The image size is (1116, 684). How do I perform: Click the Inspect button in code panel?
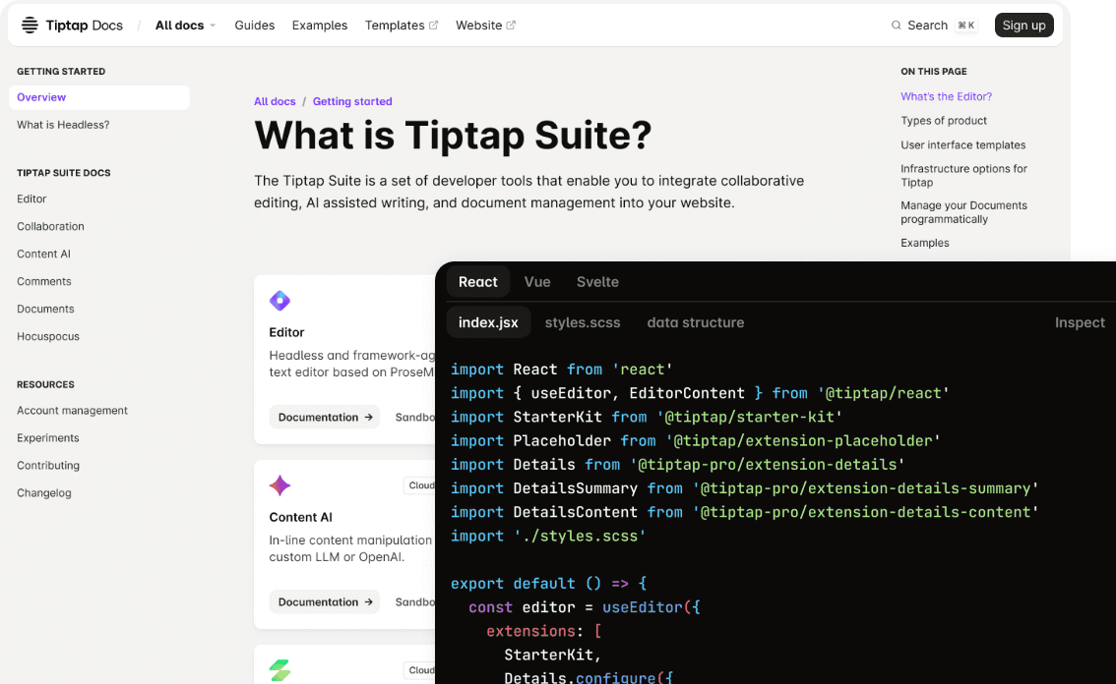point(1080,322)
